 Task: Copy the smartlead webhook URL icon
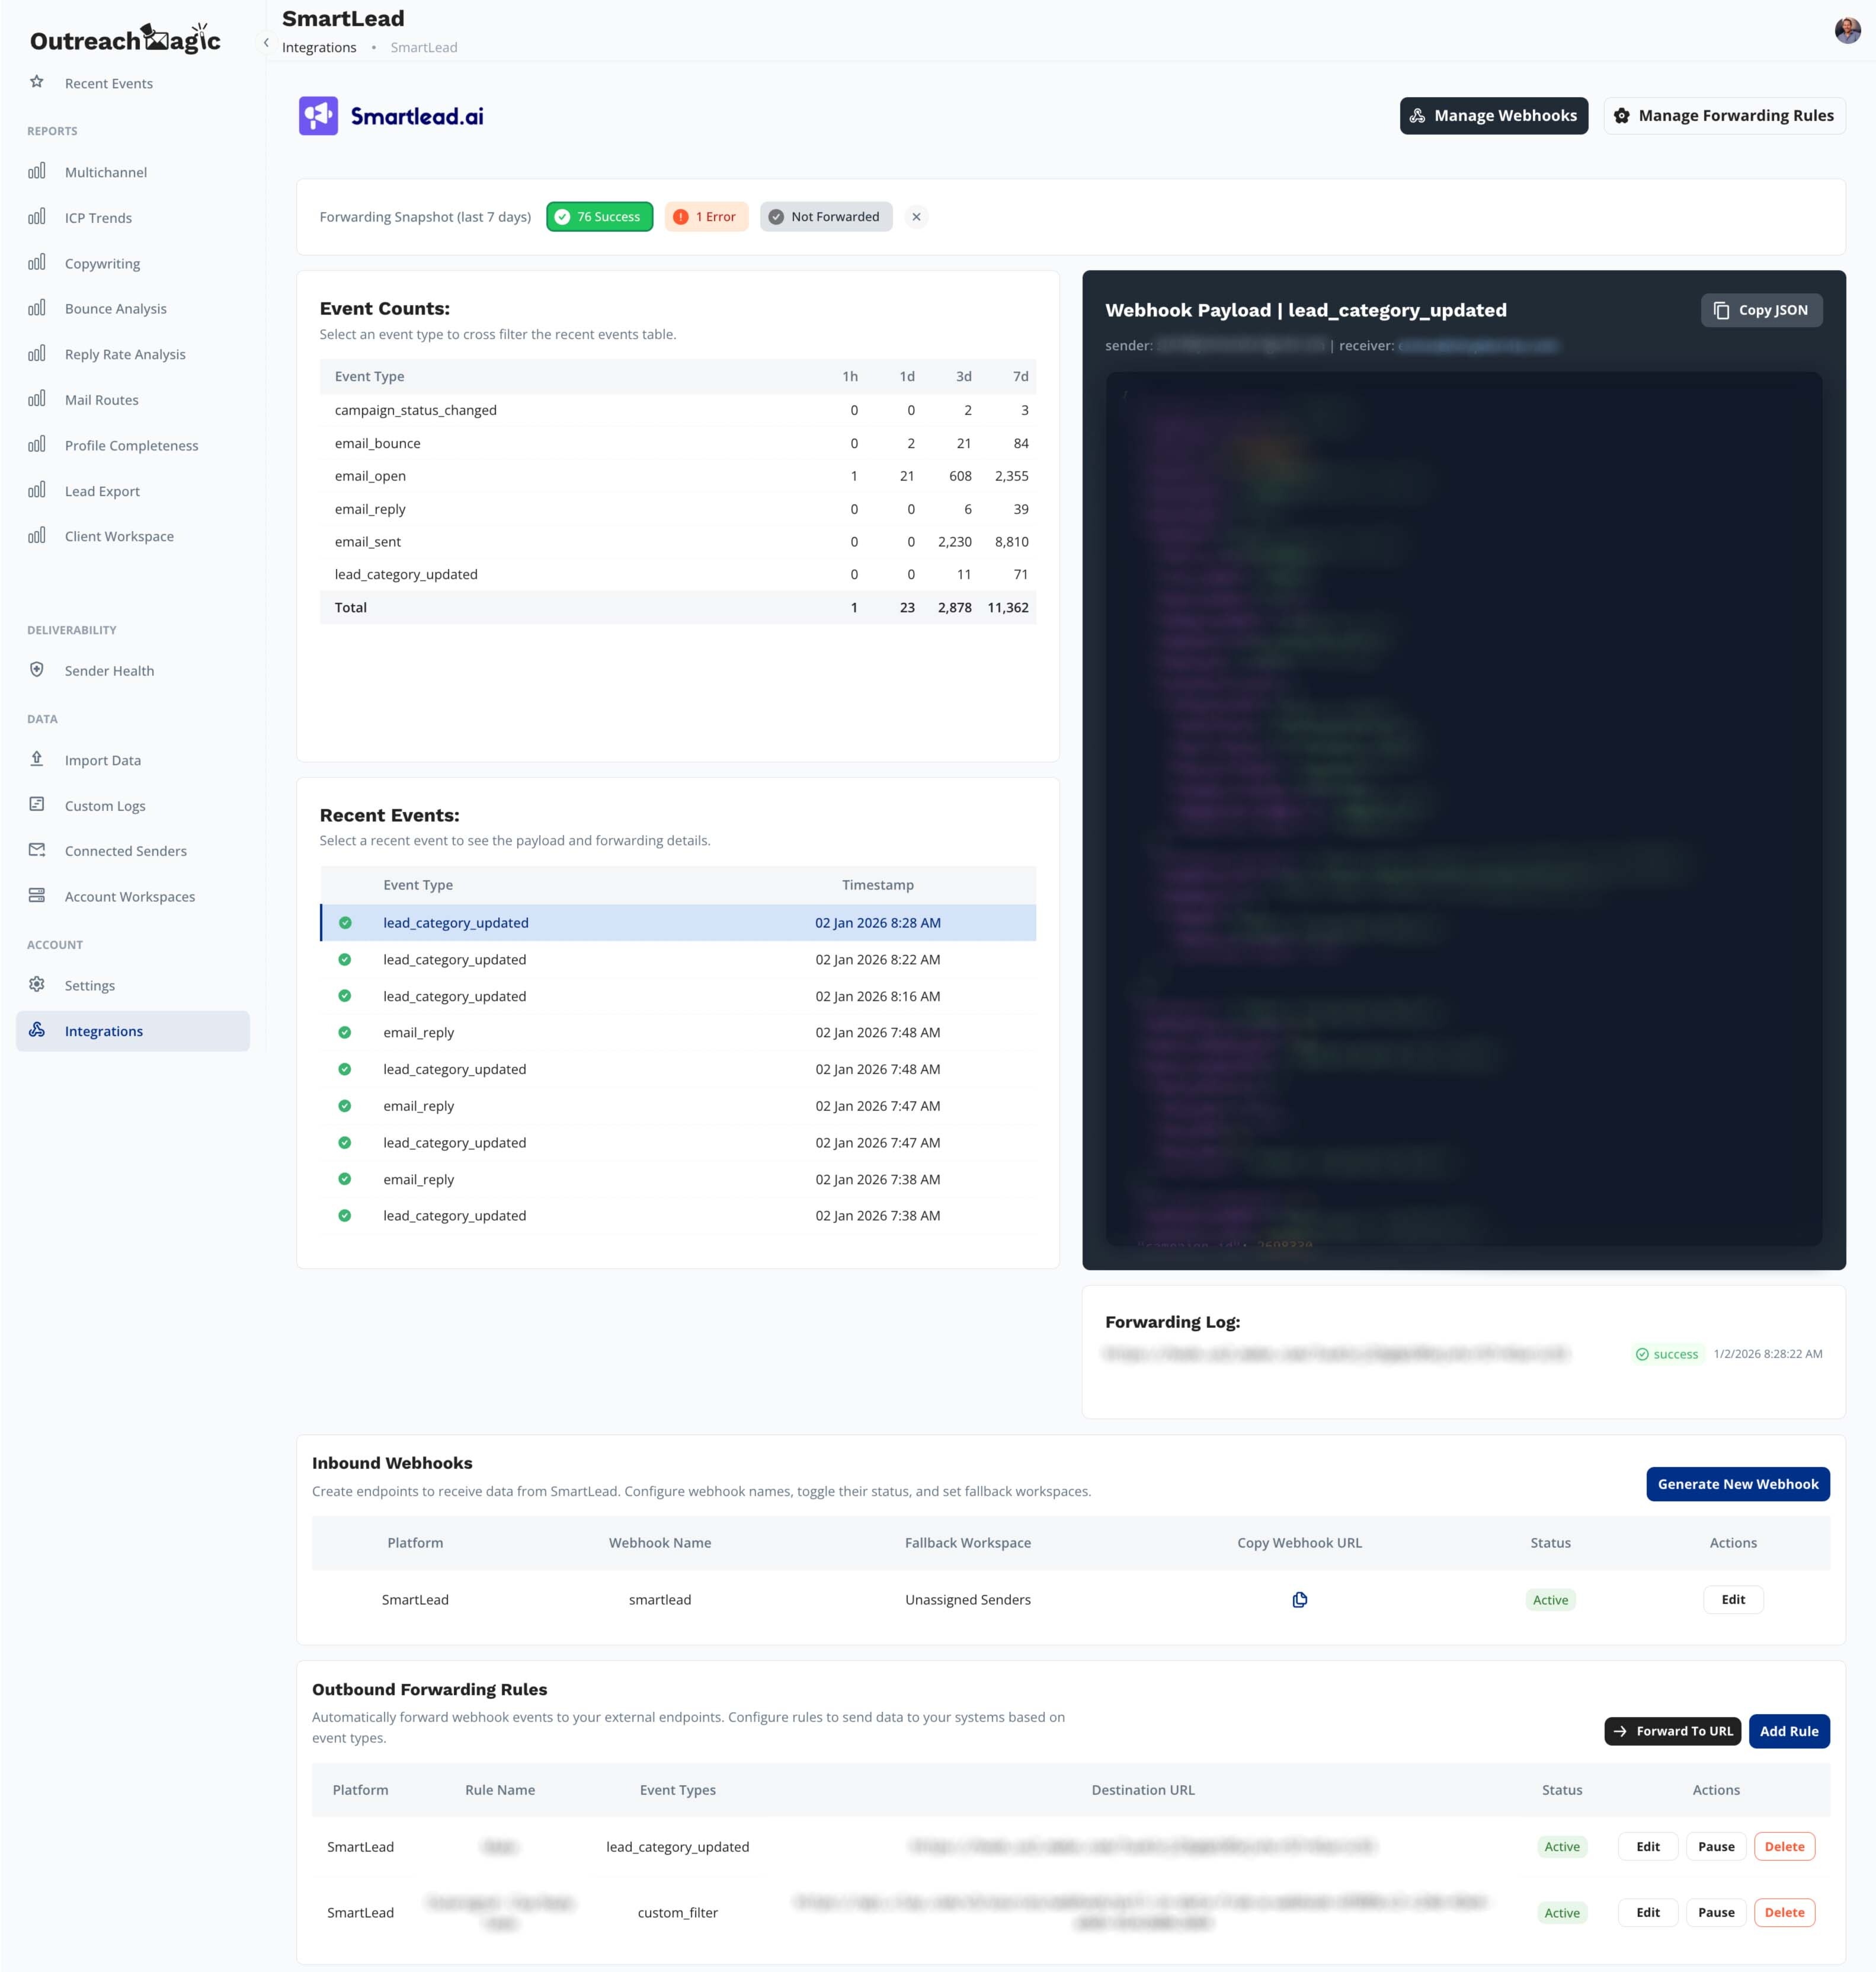click(1299, 1599)
